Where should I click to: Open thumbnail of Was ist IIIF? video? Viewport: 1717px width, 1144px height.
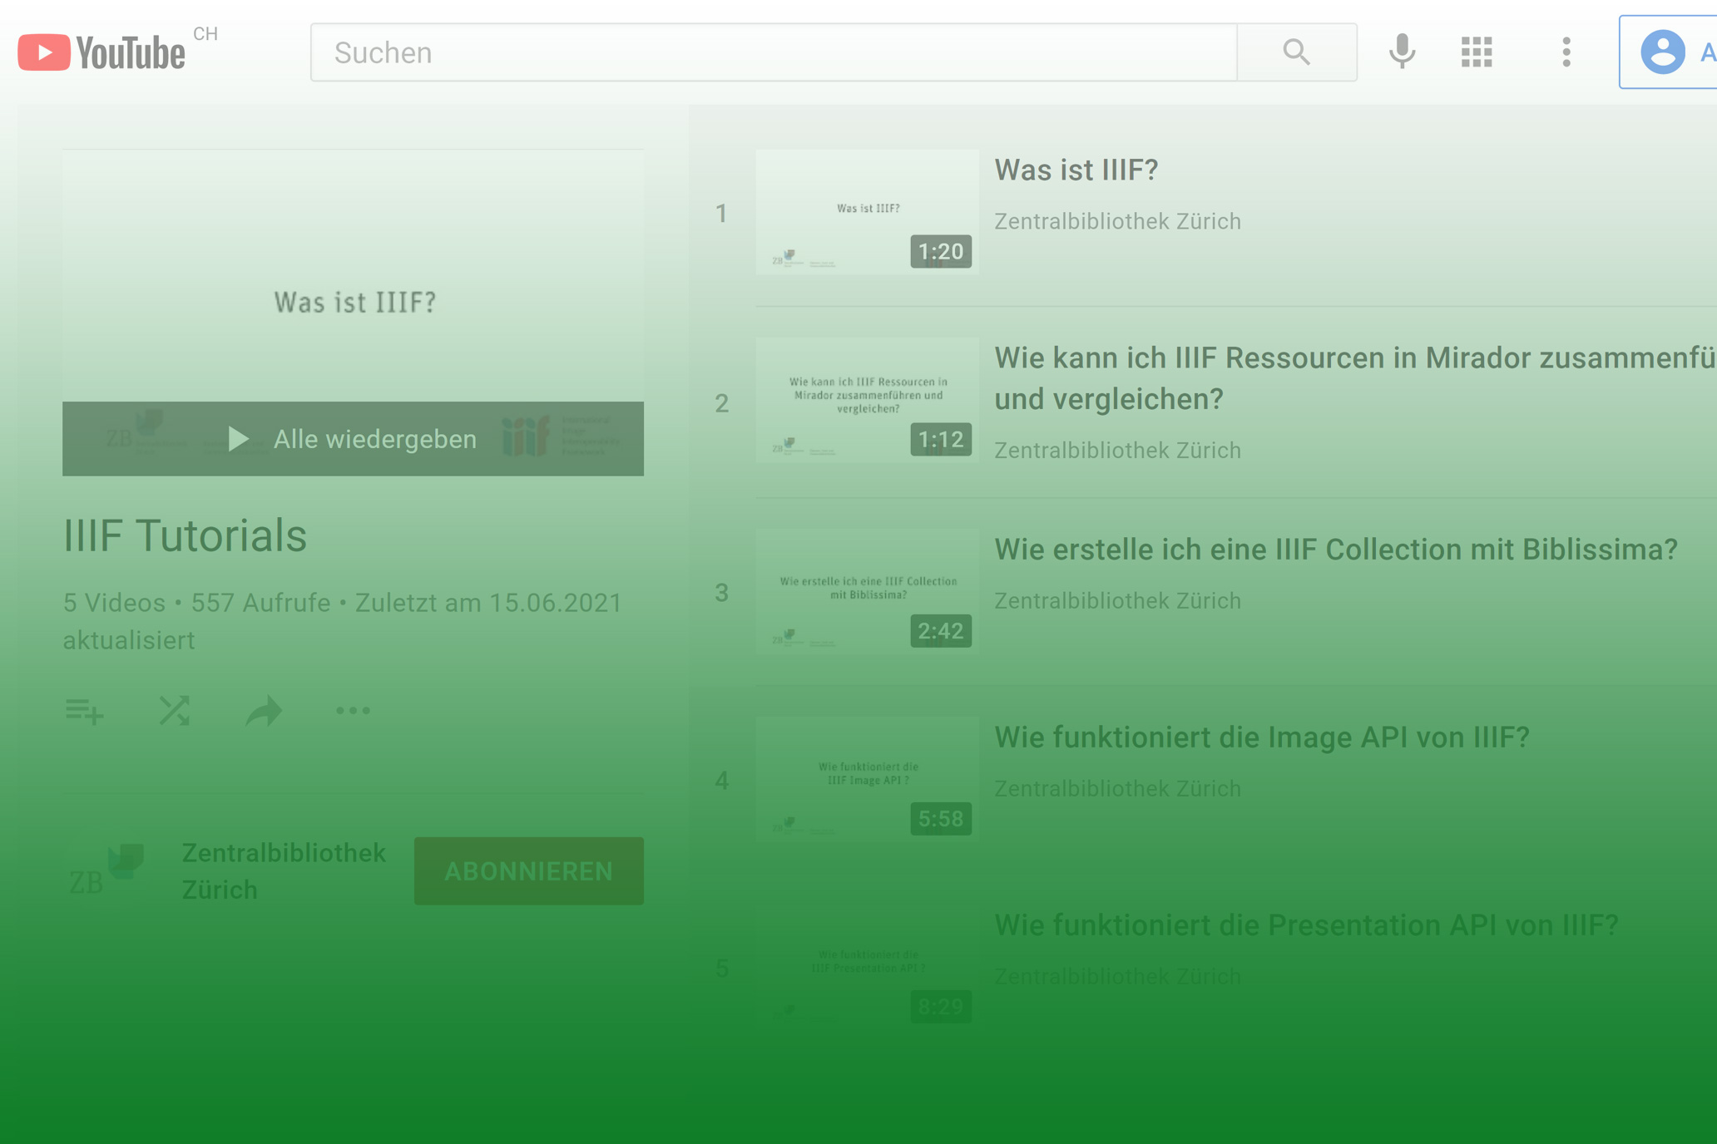pos(867,212)
